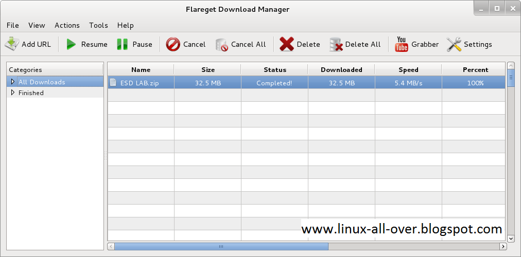The width and height of the screenshot is (521, 257).
Task: Sort by the Name column header
Action: [x=141, y=69]
